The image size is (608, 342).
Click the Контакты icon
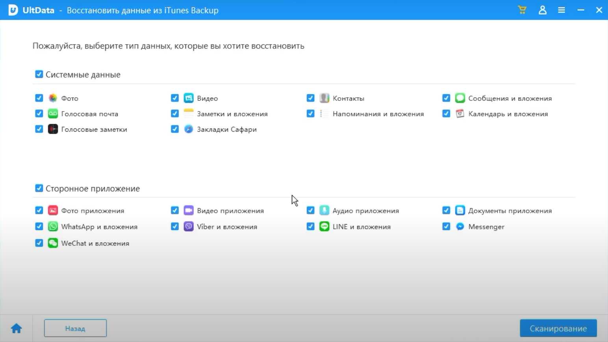(324, 98)
